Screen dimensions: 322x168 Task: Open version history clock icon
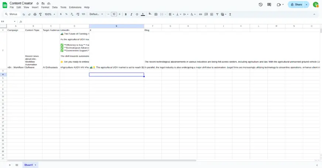click(x=260, y=4)
